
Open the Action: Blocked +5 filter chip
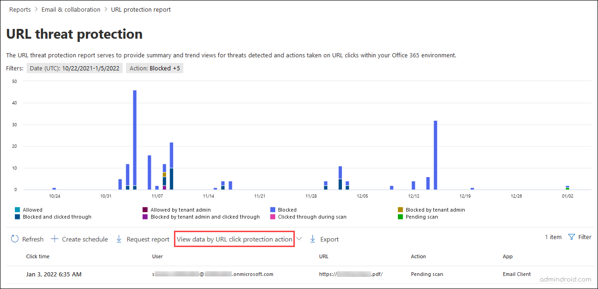(x=154, y=68)
